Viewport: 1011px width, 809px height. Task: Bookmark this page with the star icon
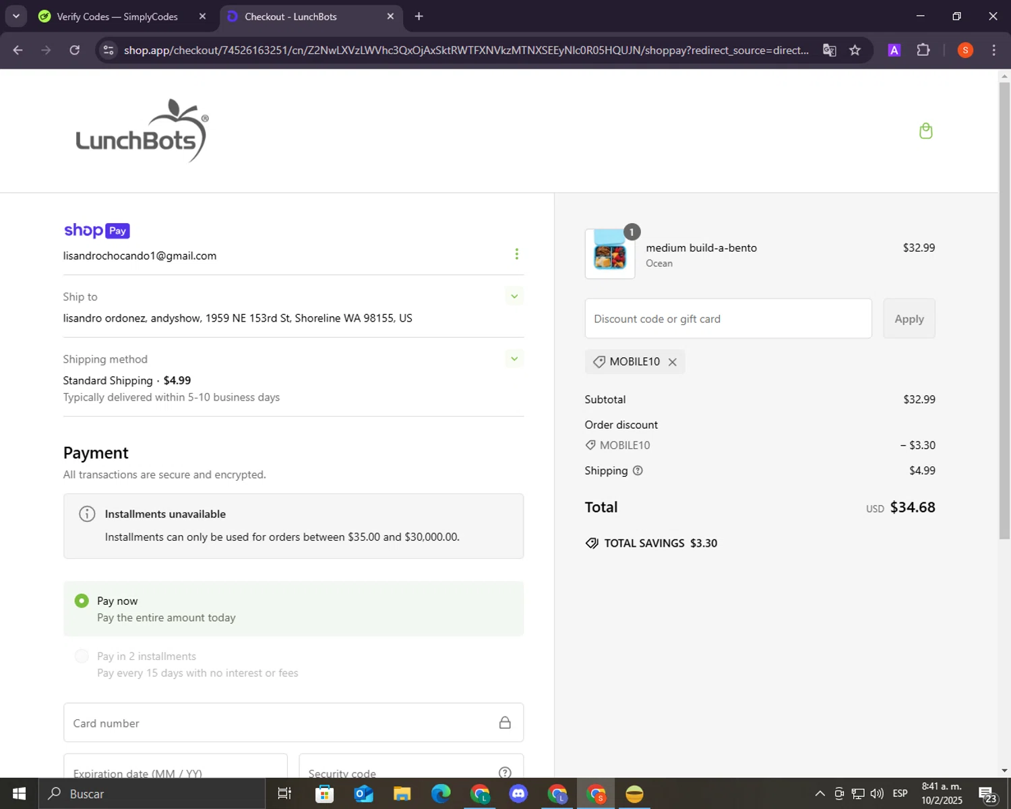point(855,51)
